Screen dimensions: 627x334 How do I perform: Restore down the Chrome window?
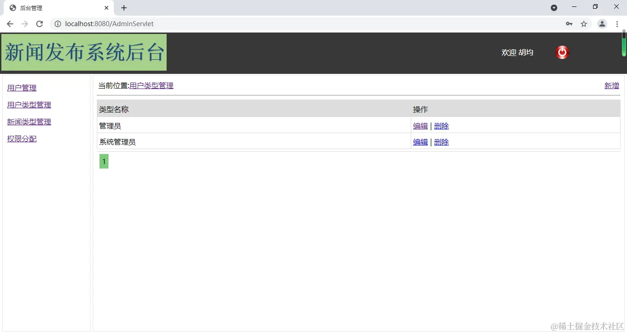tap(595, 7)
